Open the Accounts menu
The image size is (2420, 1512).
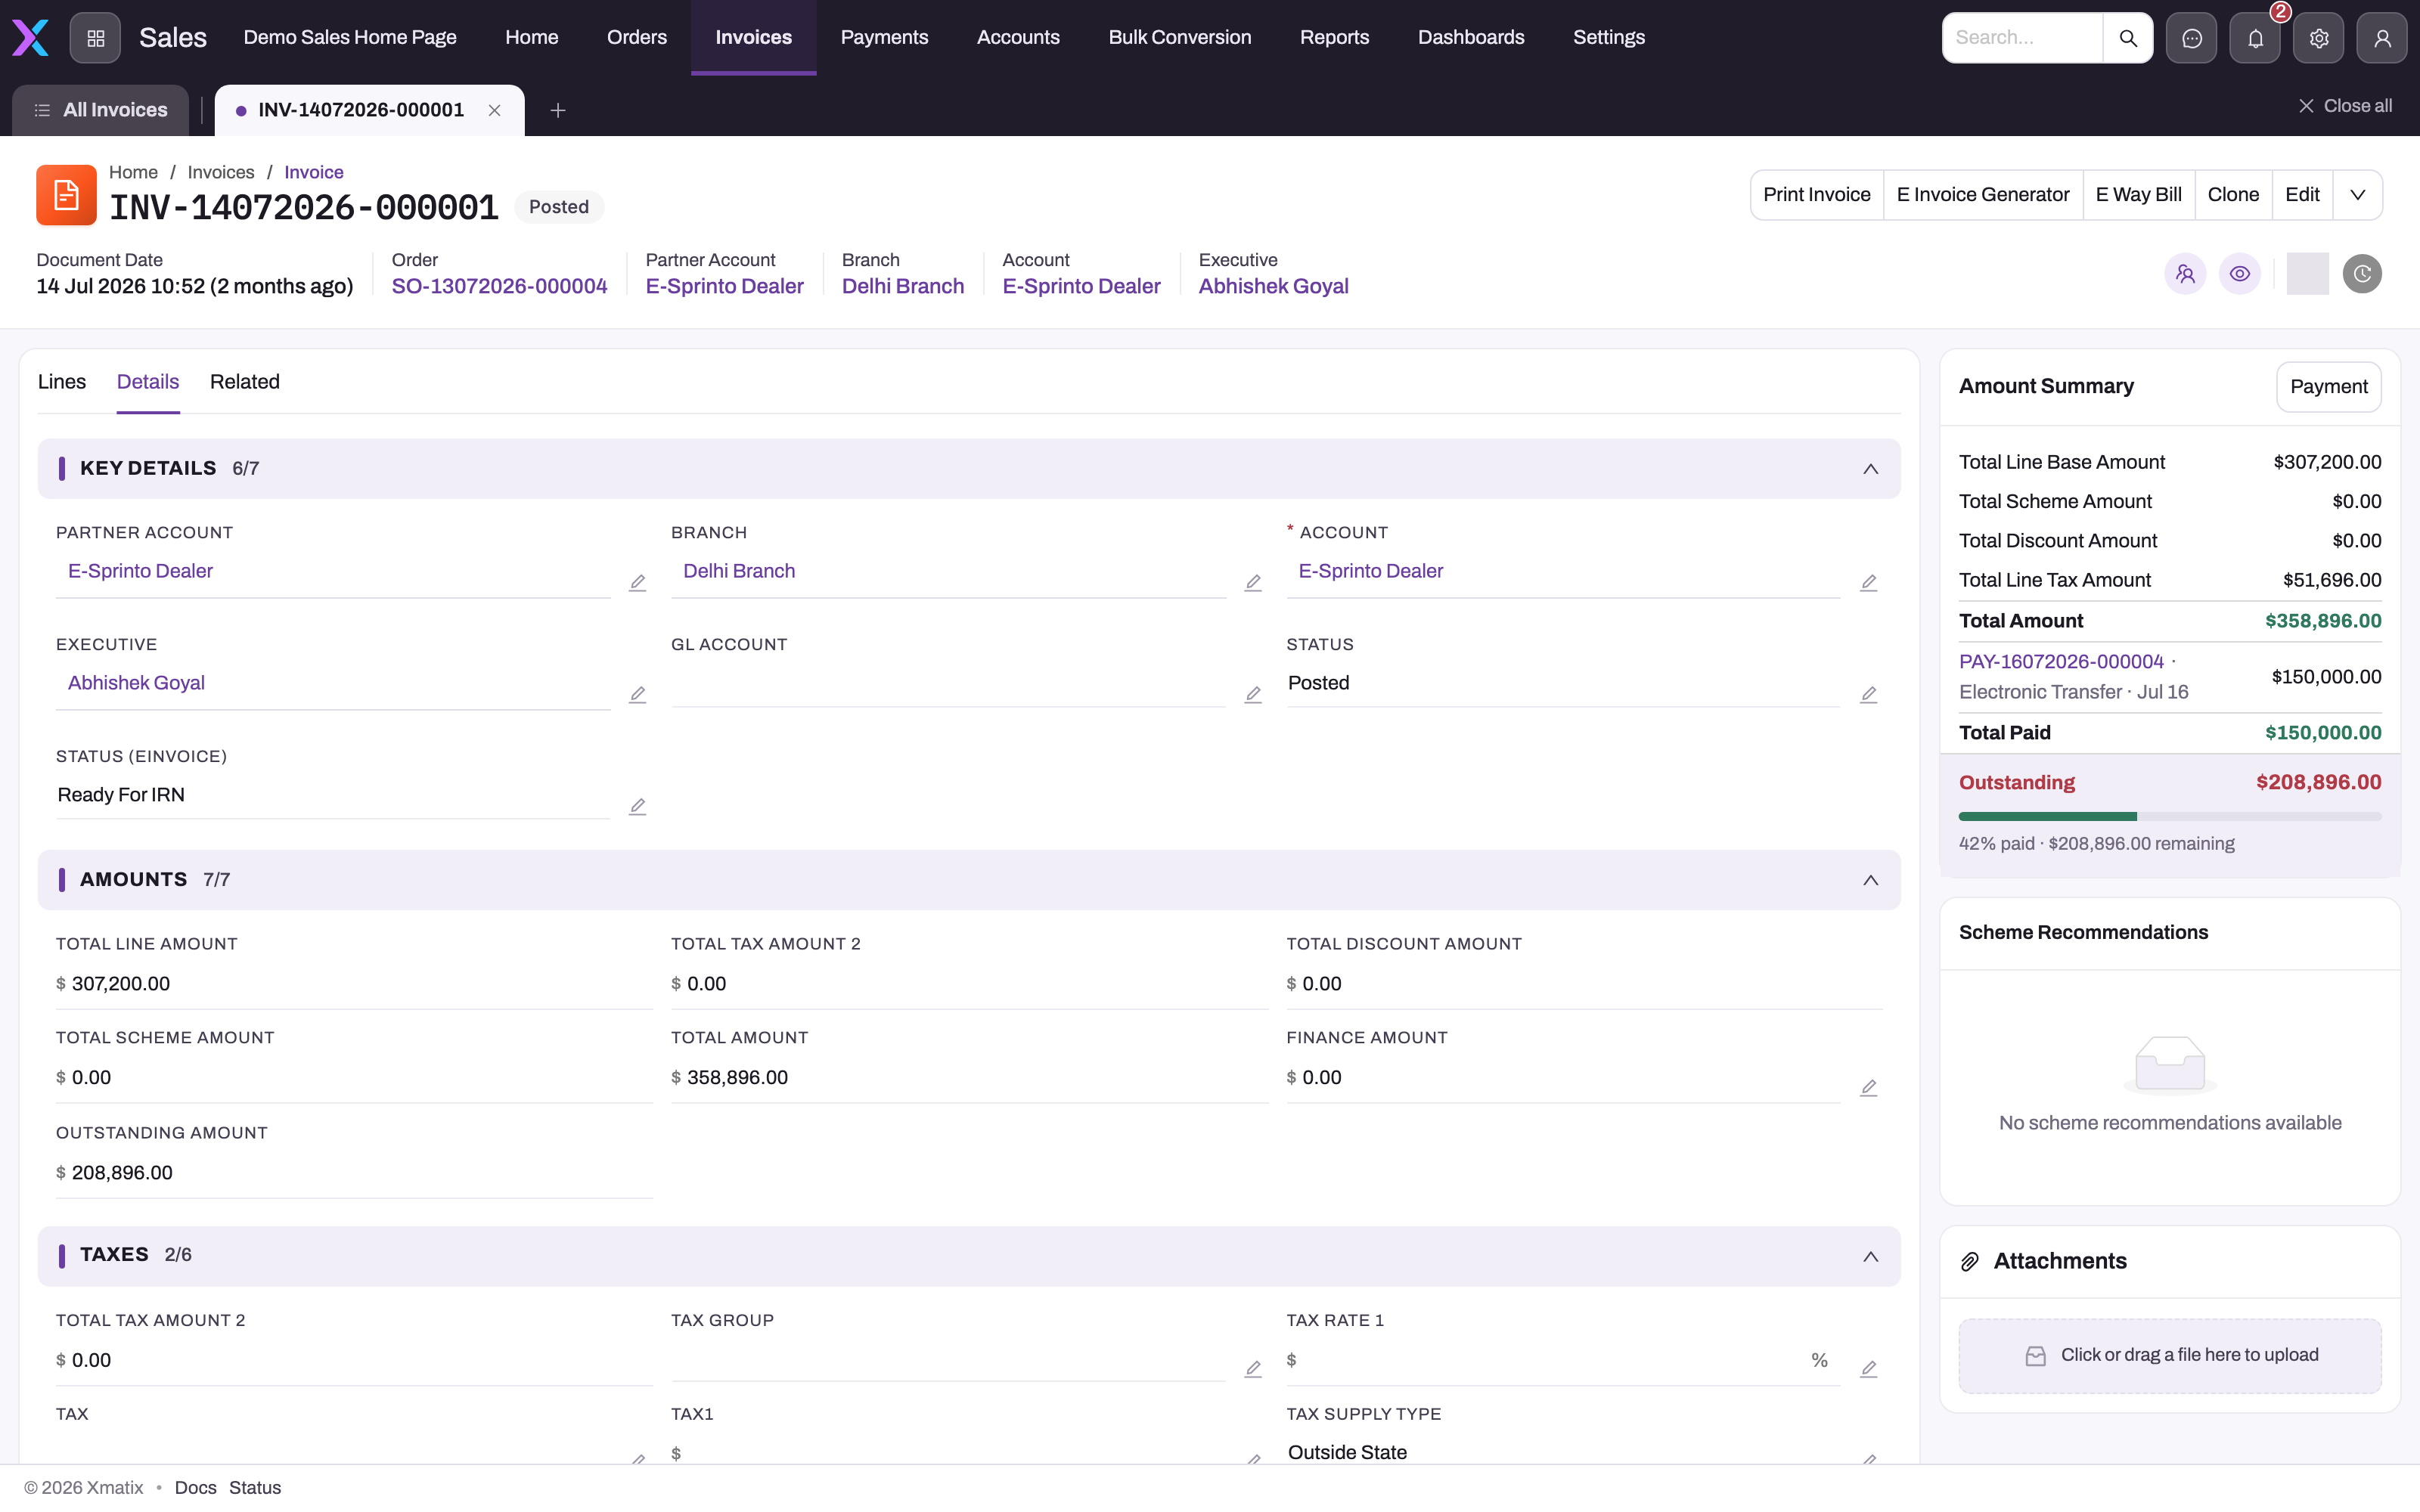[x=1018, y=38]
